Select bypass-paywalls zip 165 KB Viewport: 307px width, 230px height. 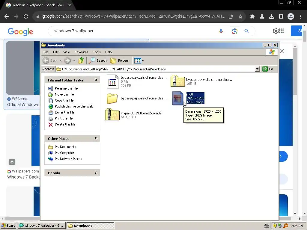201,81
